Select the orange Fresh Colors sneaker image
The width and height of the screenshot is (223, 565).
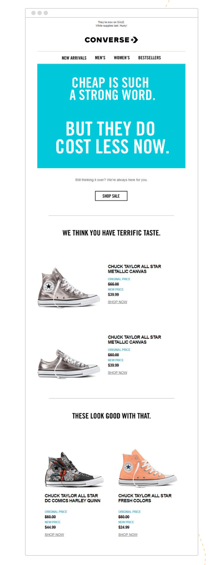coord(148,468)
